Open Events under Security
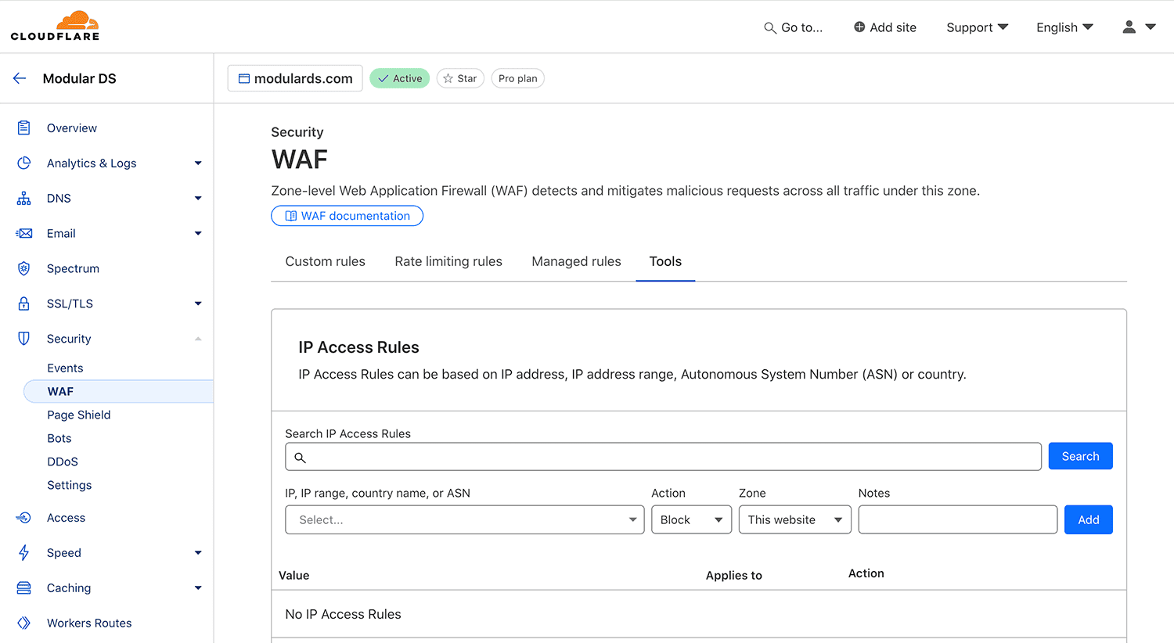 pyautogui.click(x=65, y=368)
